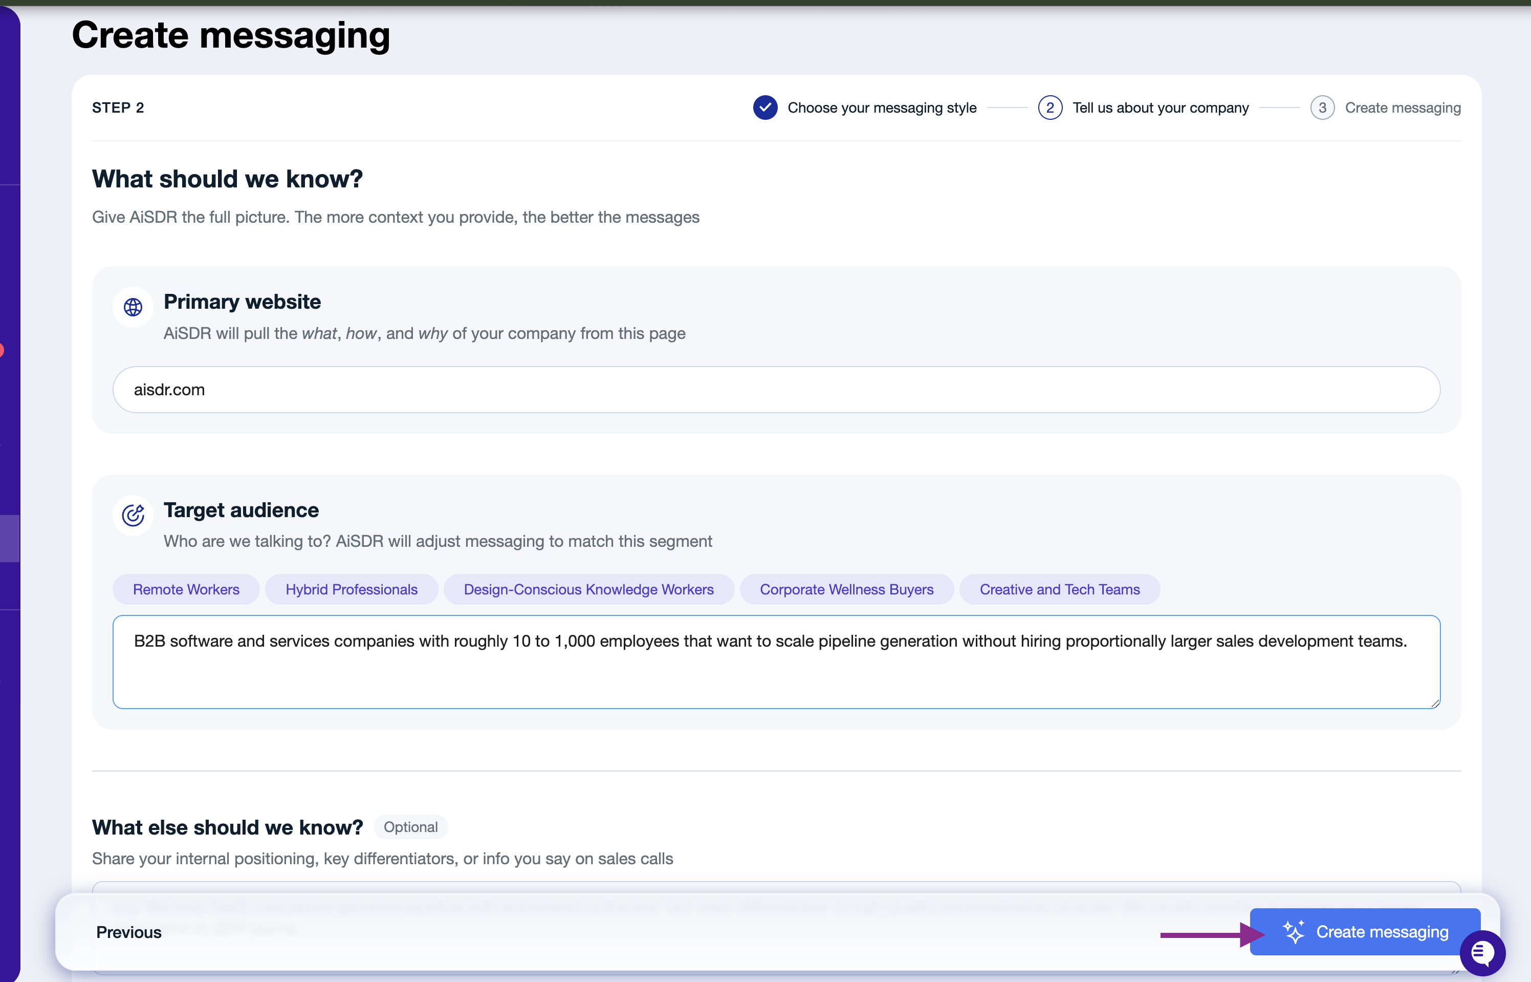
Task: Click the step 3 circle indicator
Action: (x=1322, y=108)
